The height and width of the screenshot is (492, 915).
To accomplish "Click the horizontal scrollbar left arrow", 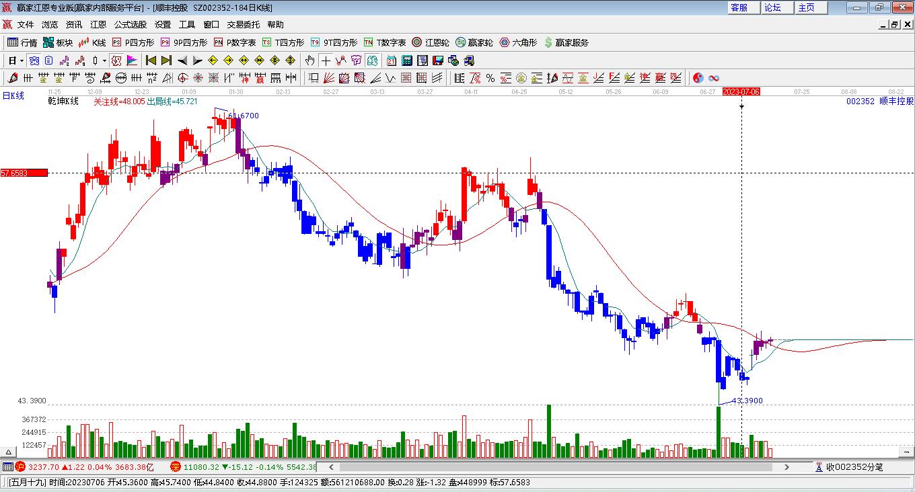I will pos(330,466).
